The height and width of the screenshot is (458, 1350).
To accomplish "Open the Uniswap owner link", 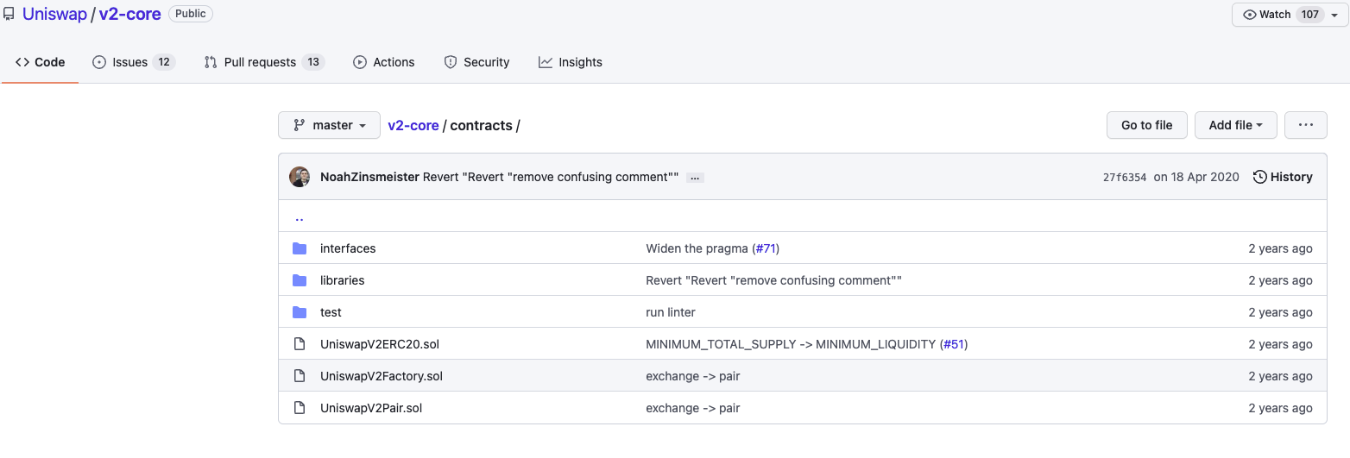I will point(55,14).
